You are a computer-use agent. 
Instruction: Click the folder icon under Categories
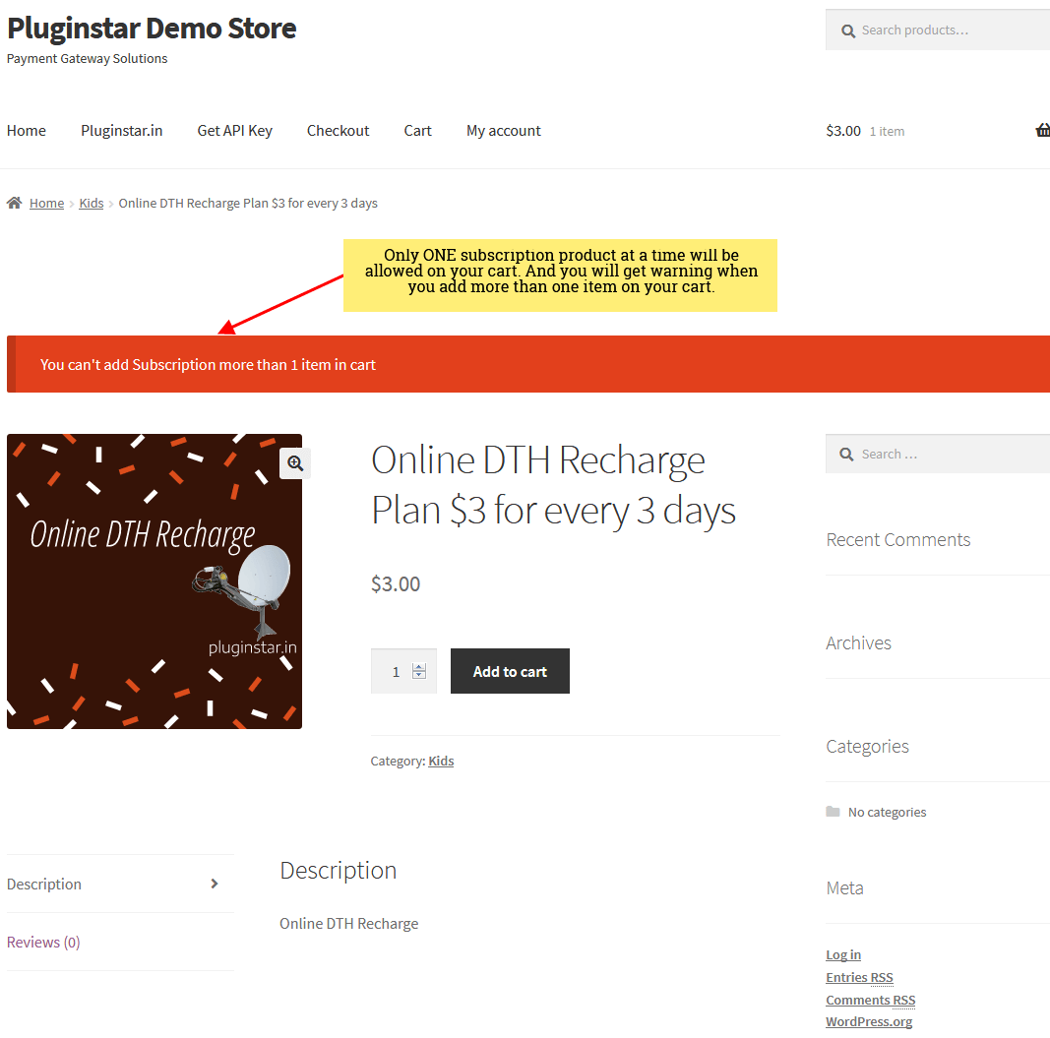(x=834, y=812)
